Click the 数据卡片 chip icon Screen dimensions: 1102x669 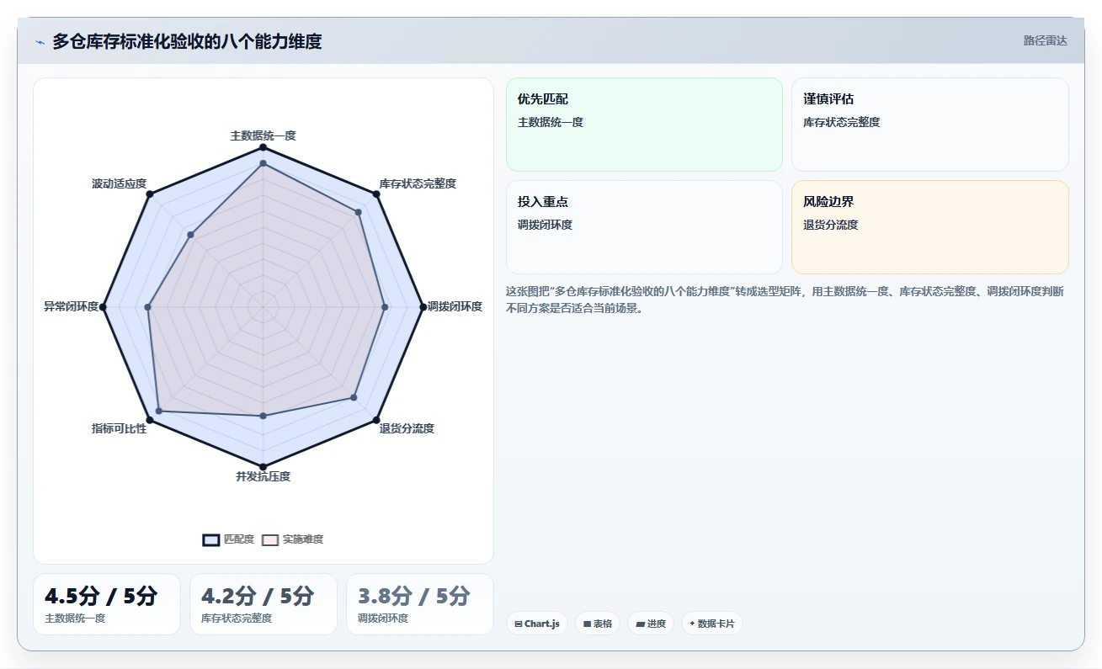(692, 624)
